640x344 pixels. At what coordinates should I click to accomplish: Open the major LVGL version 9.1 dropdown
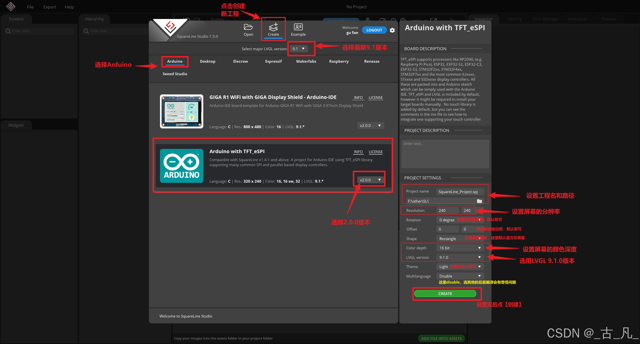coord(299,49)
